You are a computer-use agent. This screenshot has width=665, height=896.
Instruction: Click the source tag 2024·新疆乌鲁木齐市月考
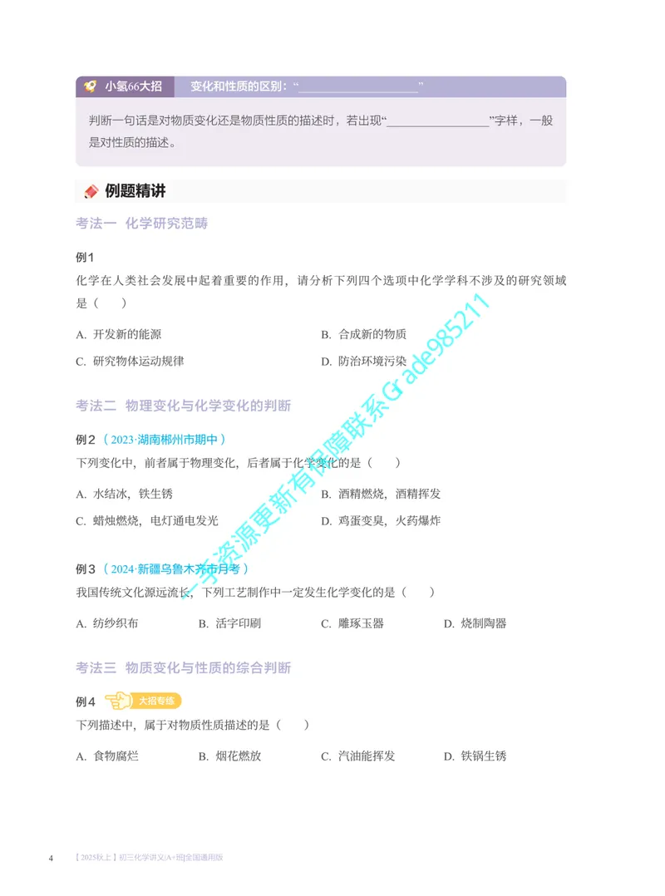176,569
